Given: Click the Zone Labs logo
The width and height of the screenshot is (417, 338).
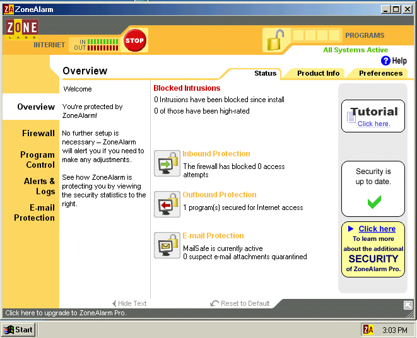Looking at the screenshot, I should tap(22, 29).
